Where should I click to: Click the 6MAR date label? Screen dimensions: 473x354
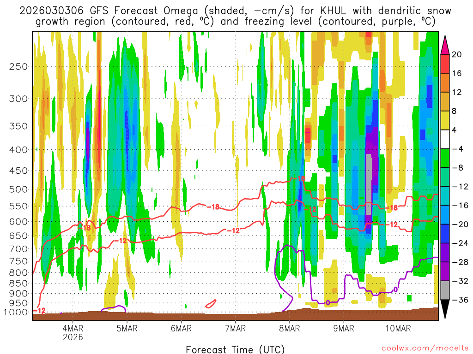point(181,328)
